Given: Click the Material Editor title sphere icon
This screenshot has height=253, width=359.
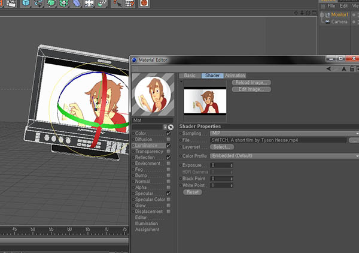Looking at the screenshot, I should (x=134, y=60).
